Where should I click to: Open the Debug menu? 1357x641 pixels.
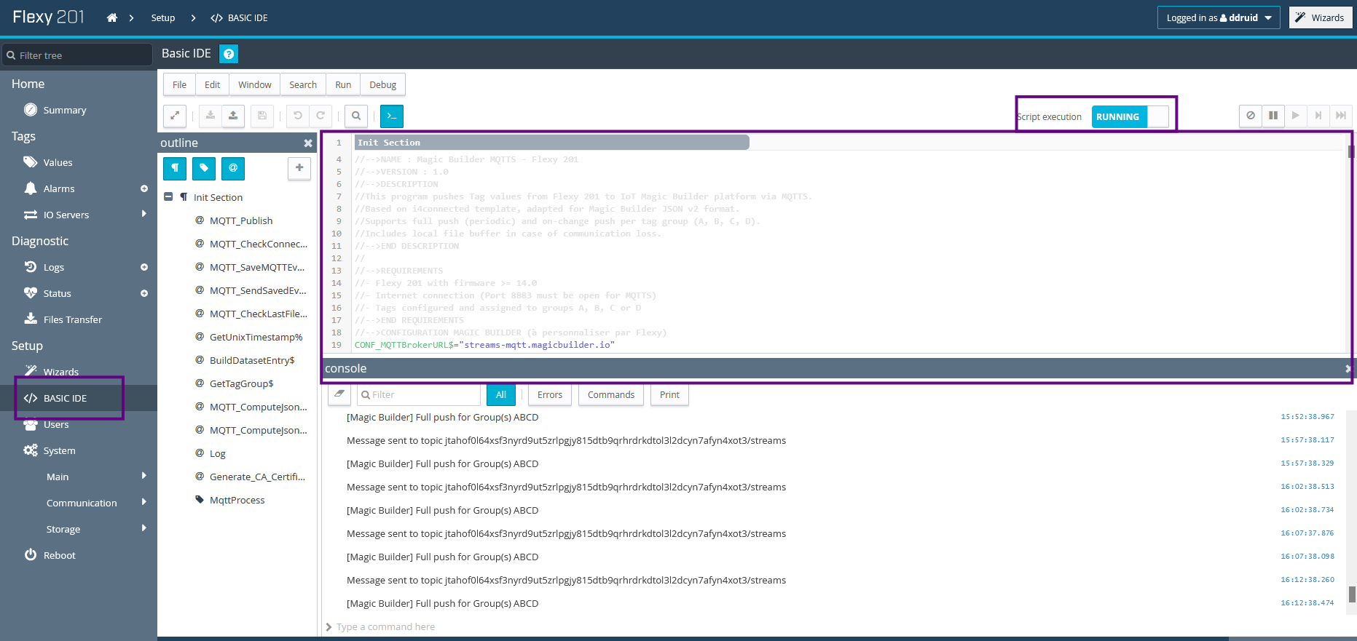point(383,84)
